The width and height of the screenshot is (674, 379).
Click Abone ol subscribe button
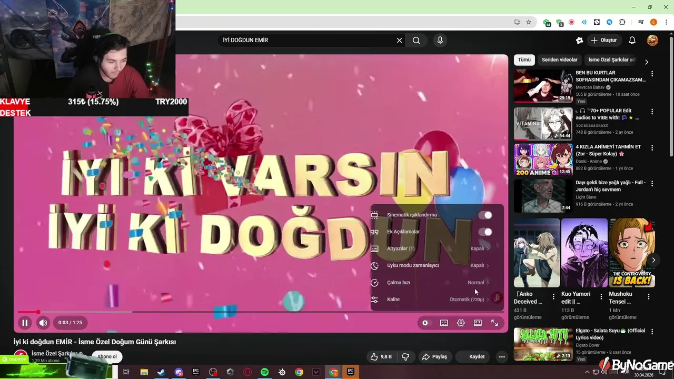click(x=107, y=356)
